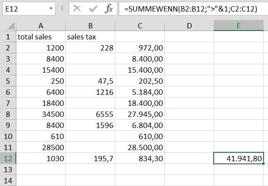This screenshot has width=268, height=186.
Task: Select row 13 header
Action: tap(8, 170)
